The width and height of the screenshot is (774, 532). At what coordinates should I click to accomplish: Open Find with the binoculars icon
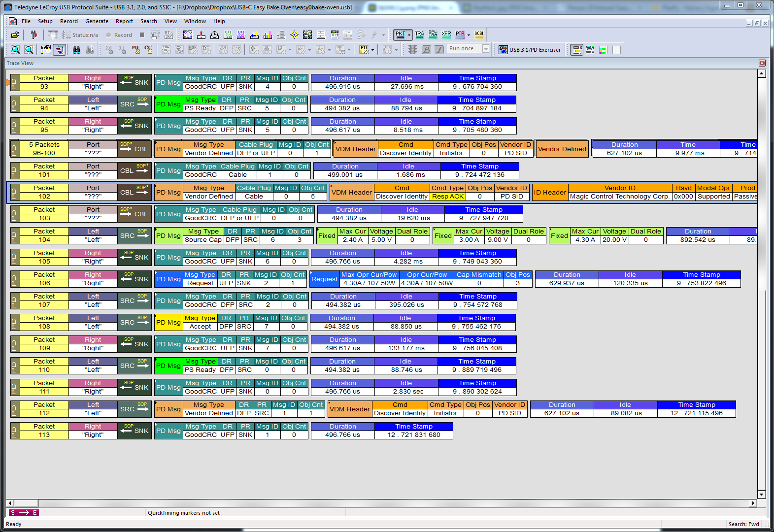pos(76,50)
